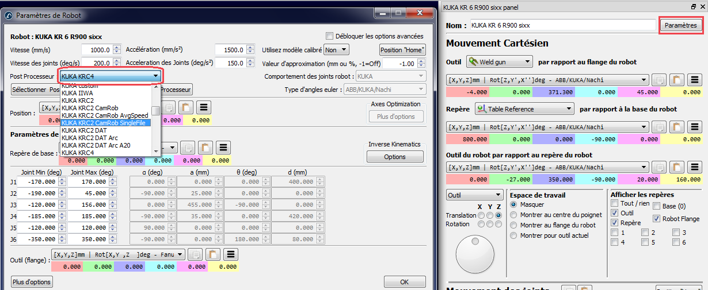Viewport: 708px width, 290px height.
Task: Undock the KUKA KR 6 R900 sixx panel
Action: 693,6
